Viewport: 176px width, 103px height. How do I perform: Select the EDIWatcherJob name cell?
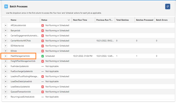(17, 46)
